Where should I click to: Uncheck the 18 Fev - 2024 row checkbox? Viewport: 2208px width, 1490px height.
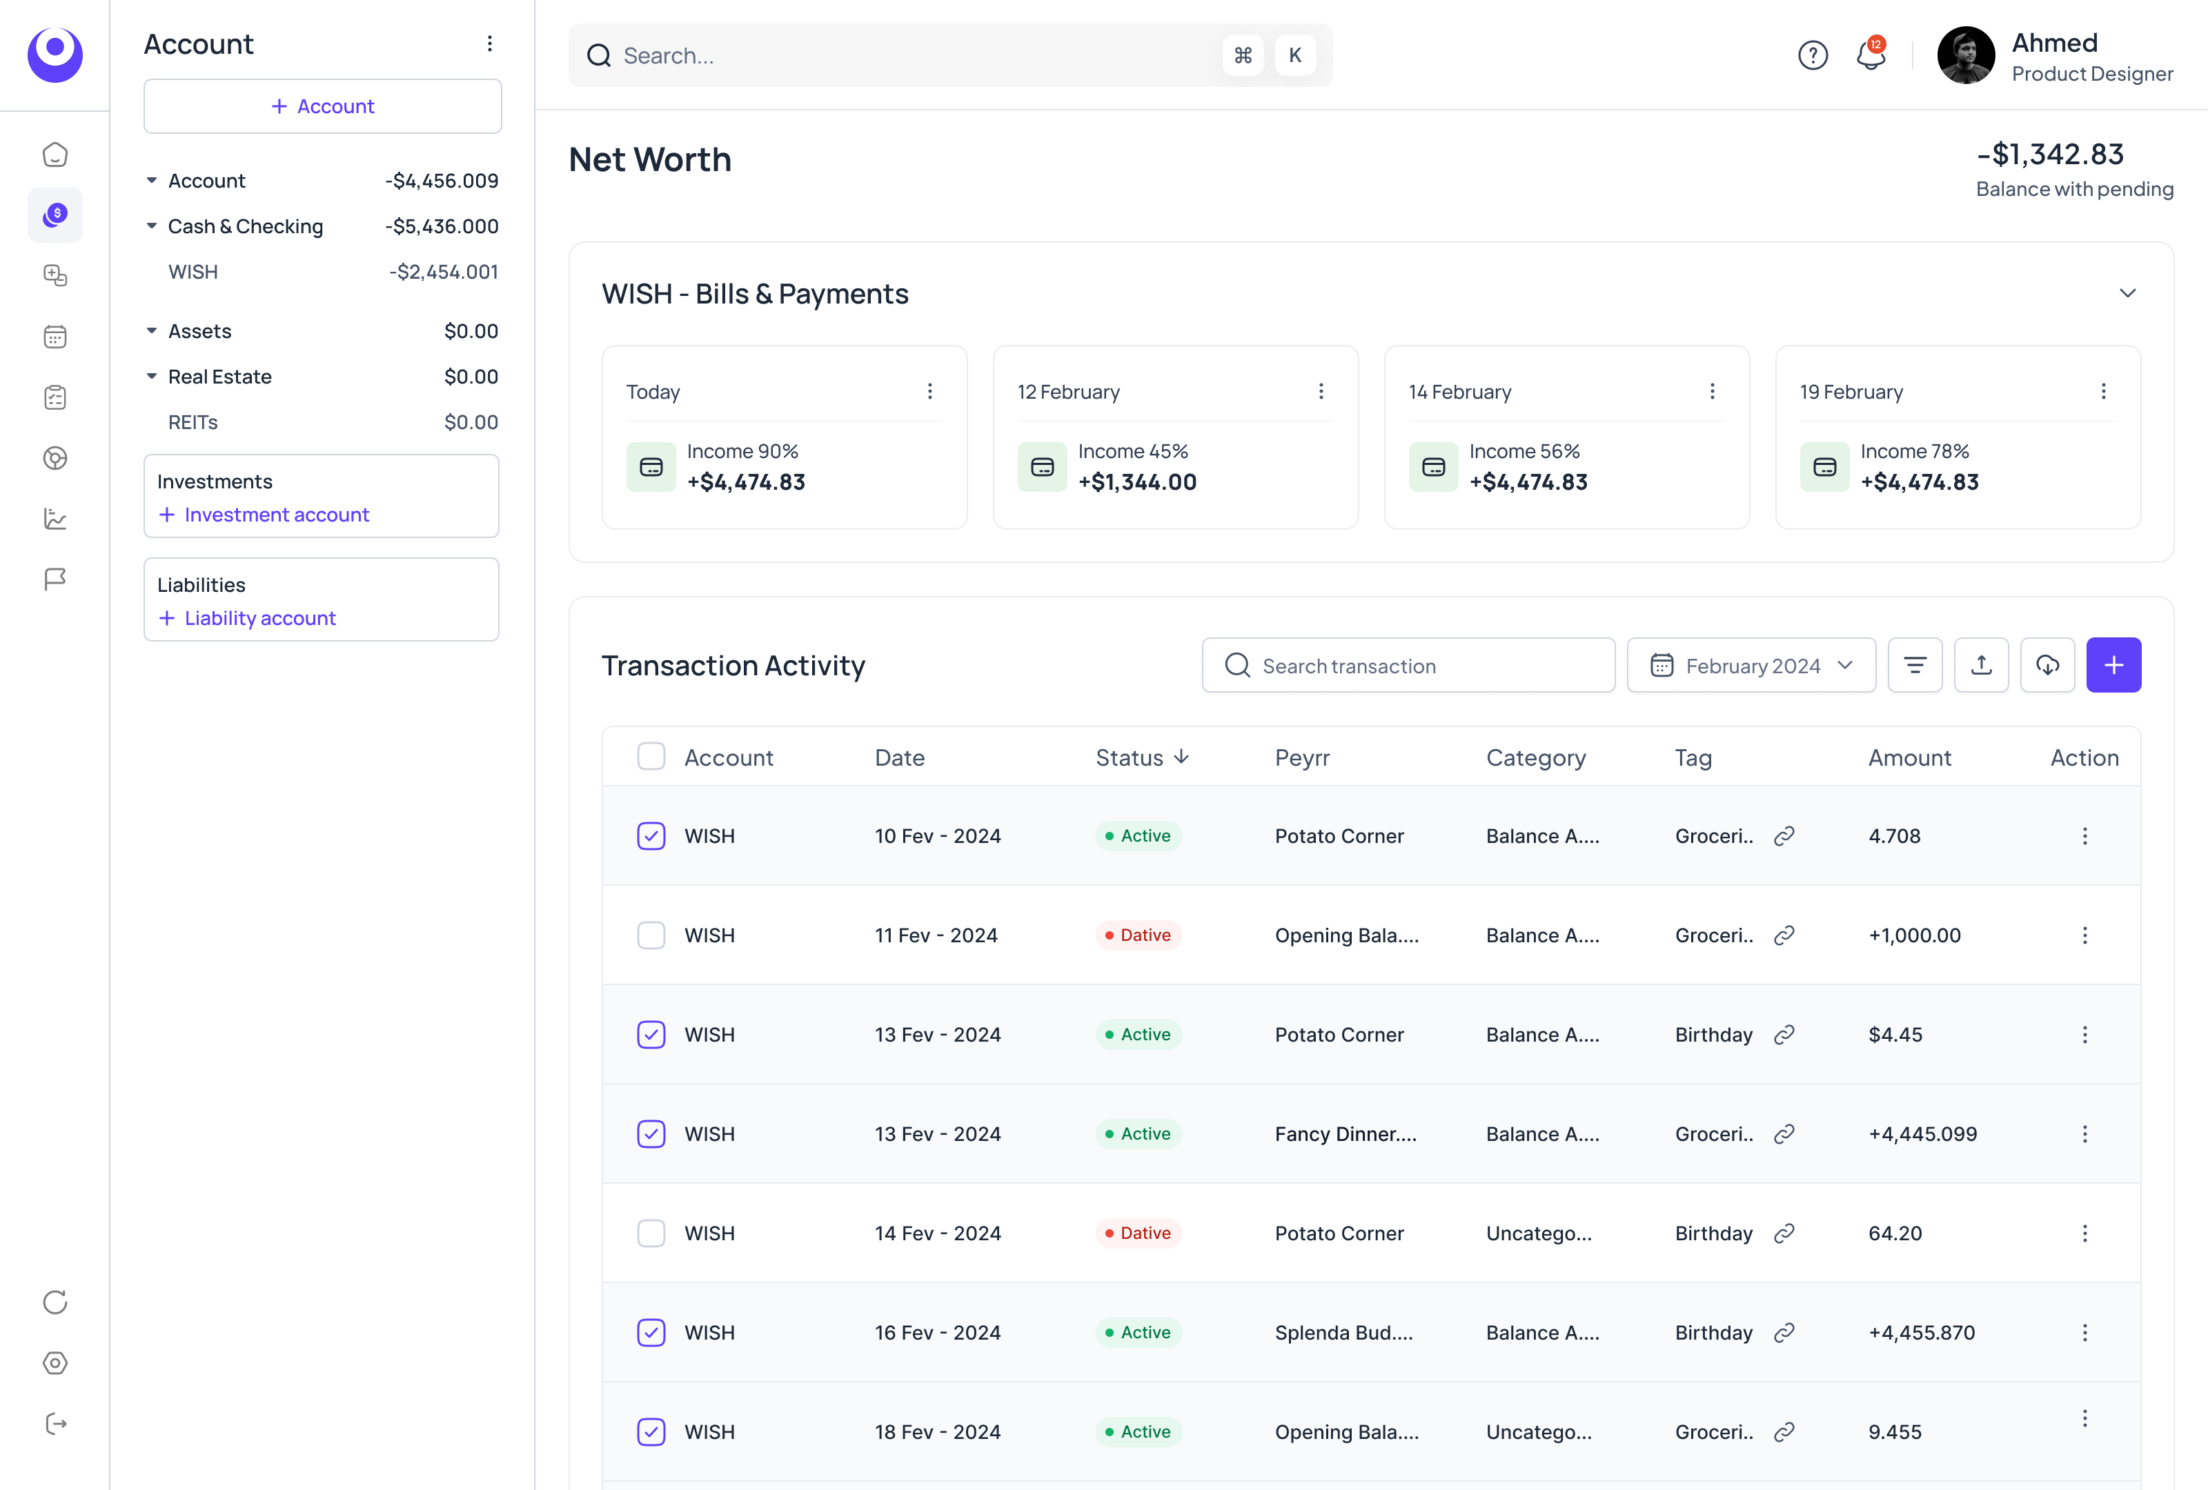pyautogui.click(x=651, y=1431)
